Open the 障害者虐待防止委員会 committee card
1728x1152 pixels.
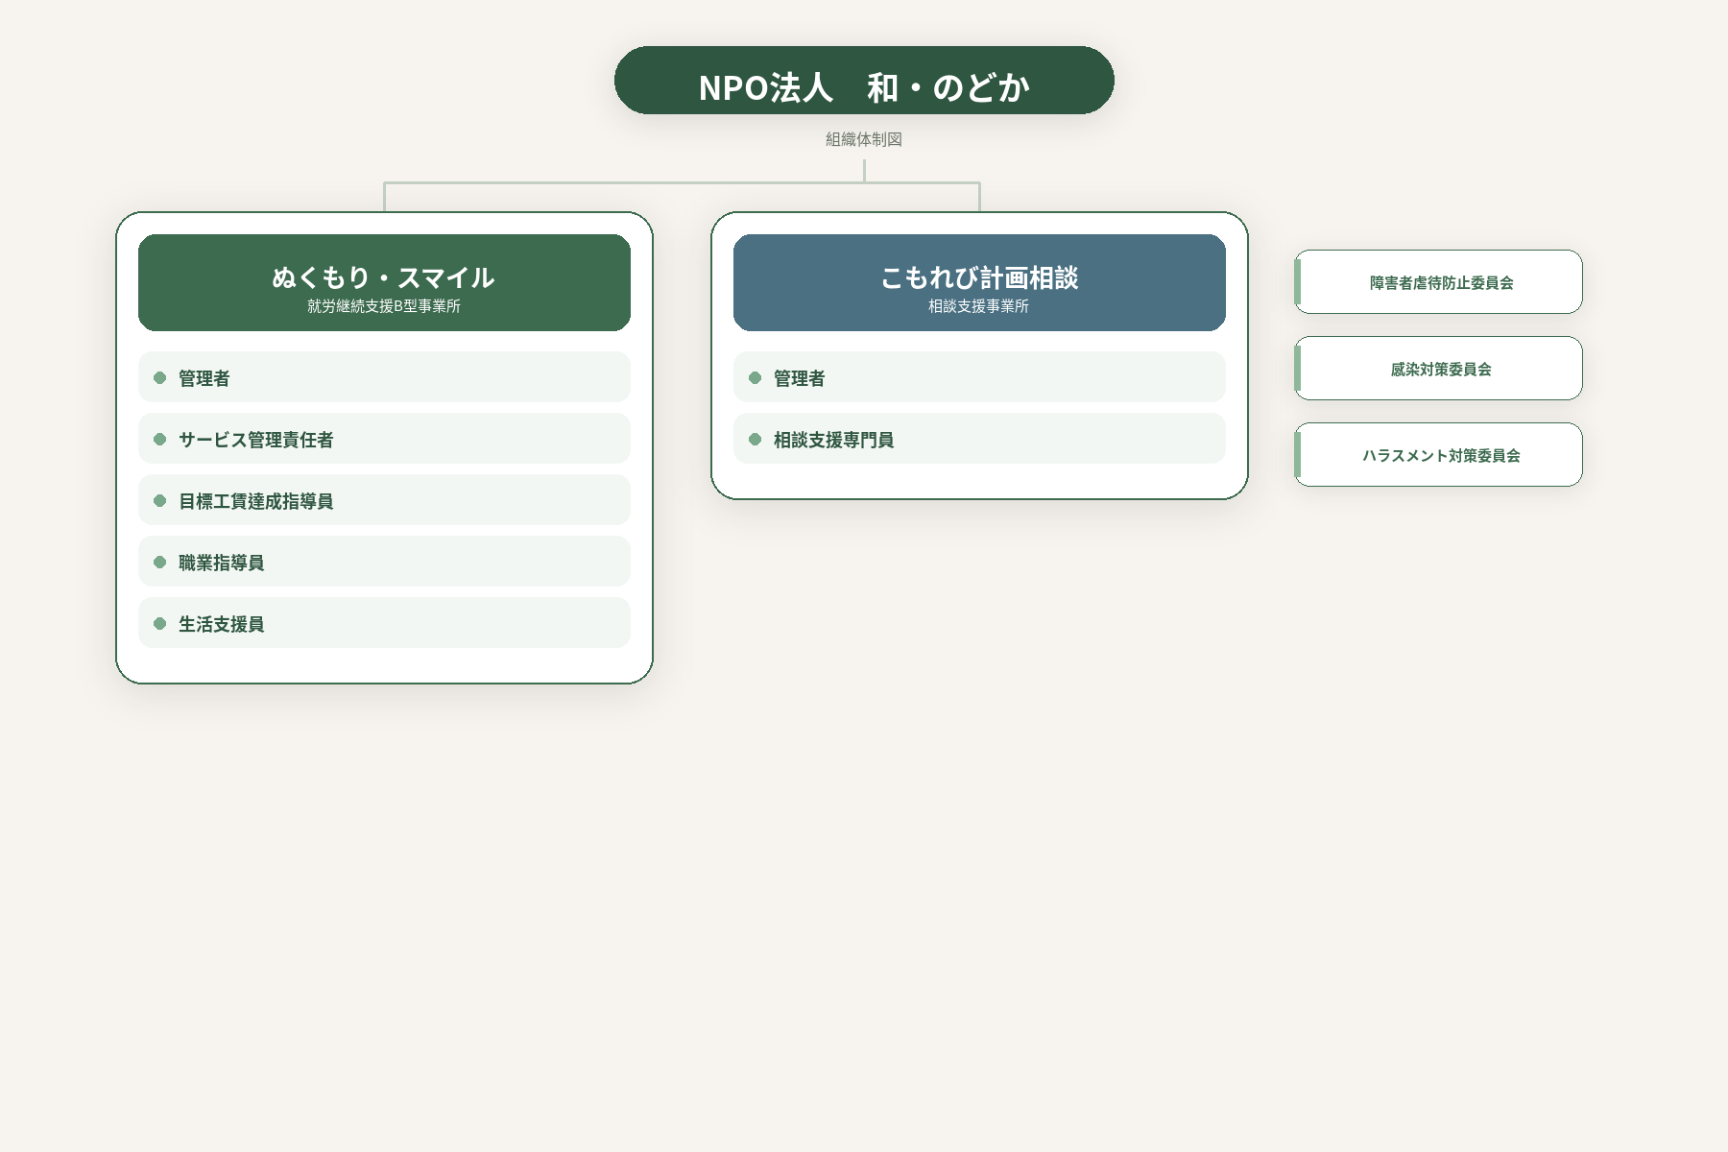click(1438, 282)
